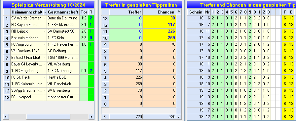296x121 pixels.
Task: Select Borussia Dortmund guest team
Action: click(x=63, y=18)
